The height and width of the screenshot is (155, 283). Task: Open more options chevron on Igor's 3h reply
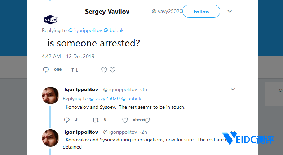(233, 89)
